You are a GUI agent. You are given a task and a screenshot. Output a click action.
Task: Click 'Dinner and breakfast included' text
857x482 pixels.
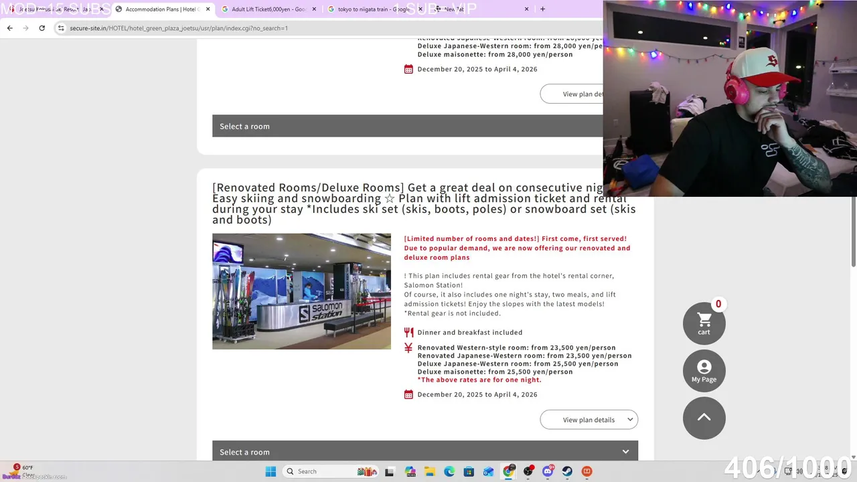470,332
